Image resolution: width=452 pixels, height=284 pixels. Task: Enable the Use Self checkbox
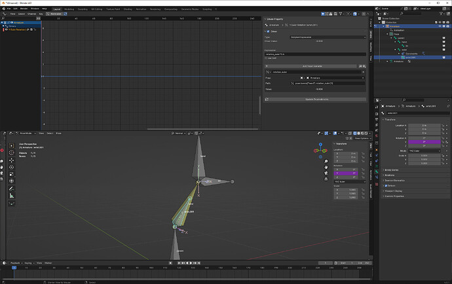coord(266,58)
